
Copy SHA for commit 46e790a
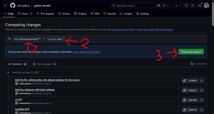[185, 100]
